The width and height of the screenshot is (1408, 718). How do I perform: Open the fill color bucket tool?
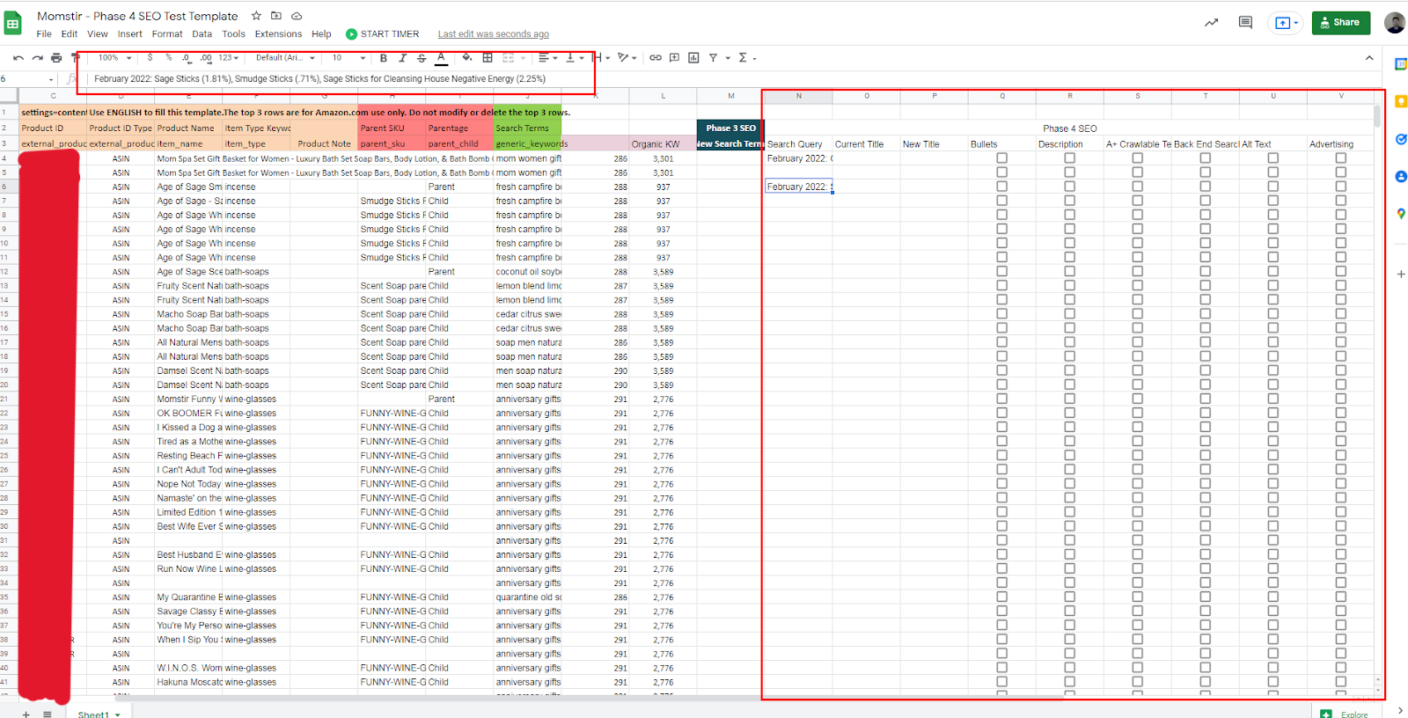[466, 58]
